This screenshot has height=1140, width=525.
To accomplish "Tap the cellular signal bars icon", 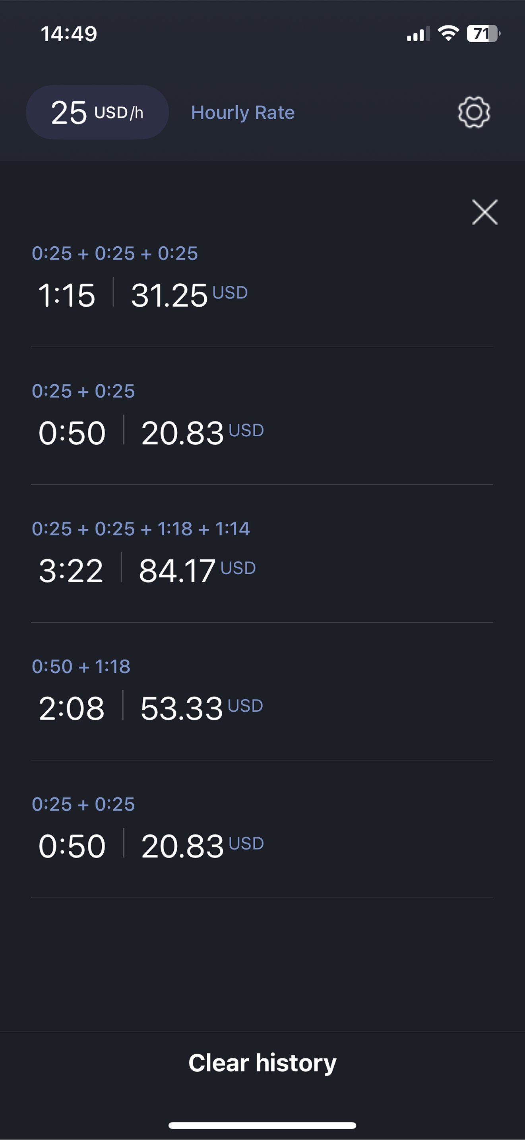I will 418,34.
